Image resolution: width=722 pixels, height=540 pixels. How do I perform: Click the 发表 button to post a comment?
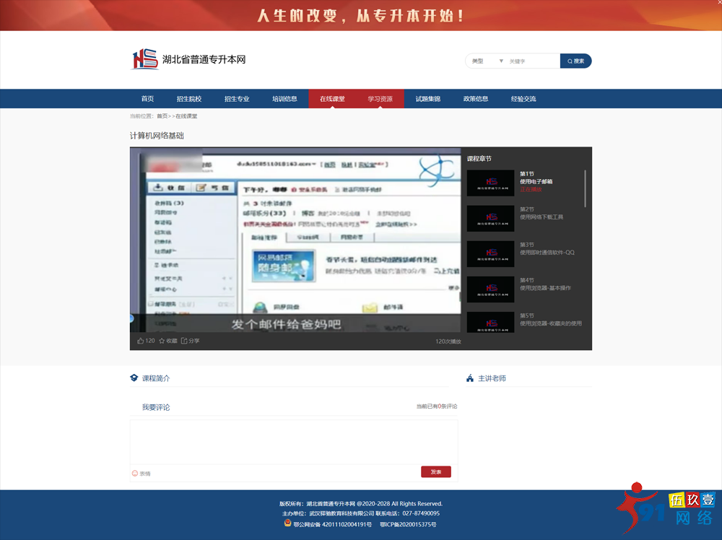(435, 471)
